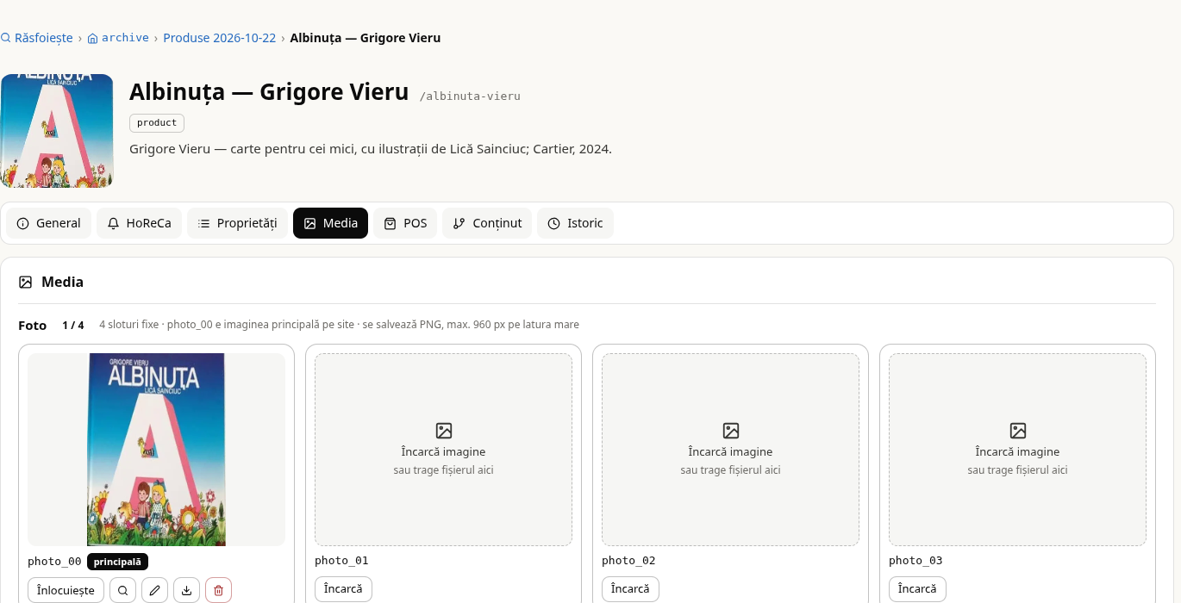Click the product type badge
This screenshot has width=1181, height=603.
pos(157,123)
